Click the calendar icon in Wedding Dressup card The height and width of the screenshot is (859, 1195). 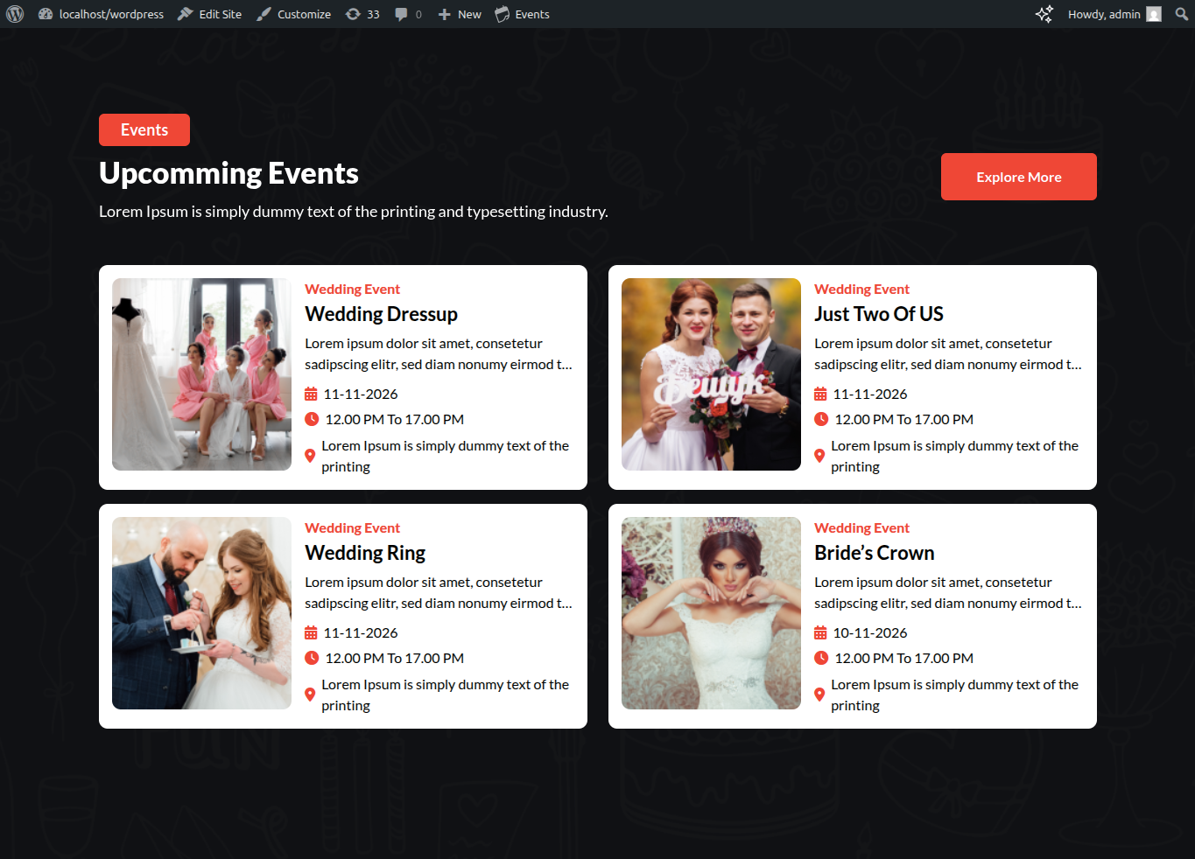click(311, 394)
